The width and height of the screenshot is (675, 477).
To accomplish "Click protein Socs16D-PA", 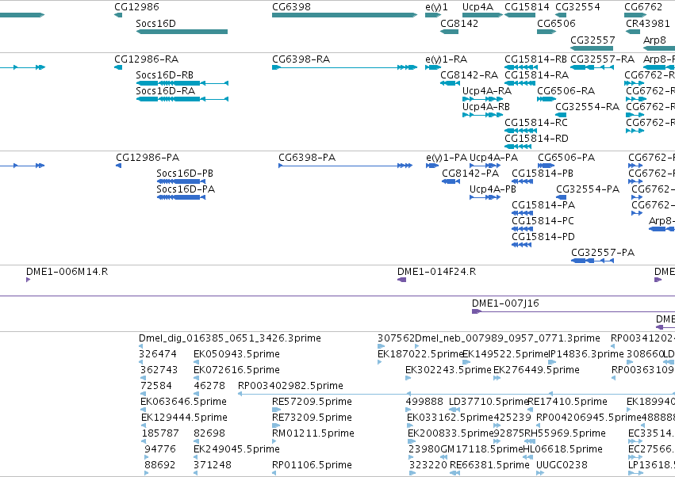I will [181, 197].
